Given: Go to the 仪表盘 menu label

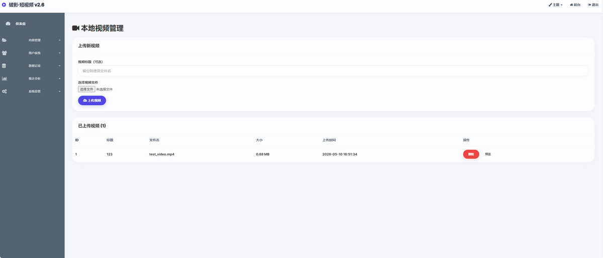Looking at the screenshot, I should 21,24.
